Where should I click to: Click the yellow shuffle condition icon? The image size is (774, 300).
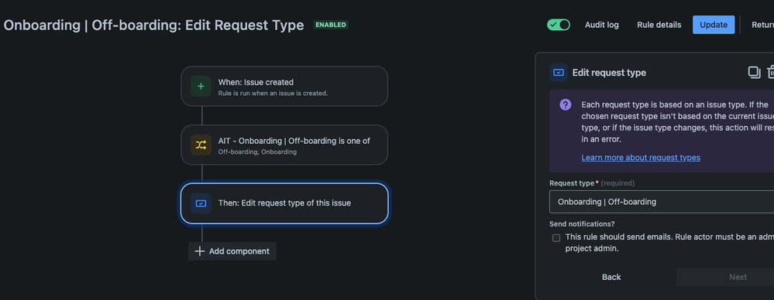pyautogui.click(x=201, y=145)
